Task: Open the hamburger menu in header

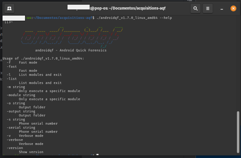Action: [208, 8]
